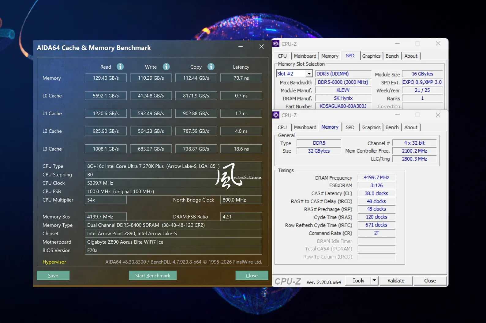Viewport: 486px width, 323px height.
Task: Save the AIDA64 benchmark results
Action: coord(53,275)
